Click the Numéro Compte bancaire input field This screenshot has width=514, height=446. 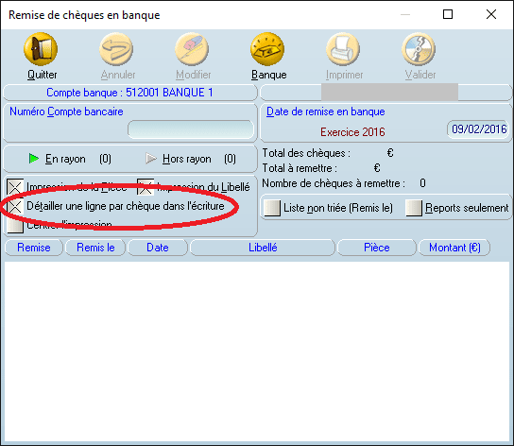click(191, 129)
